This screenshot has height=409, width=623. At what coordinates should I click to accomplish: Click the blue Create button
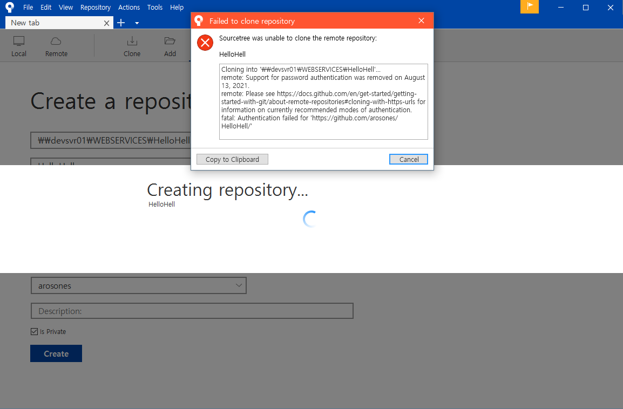tap(56, 353)
